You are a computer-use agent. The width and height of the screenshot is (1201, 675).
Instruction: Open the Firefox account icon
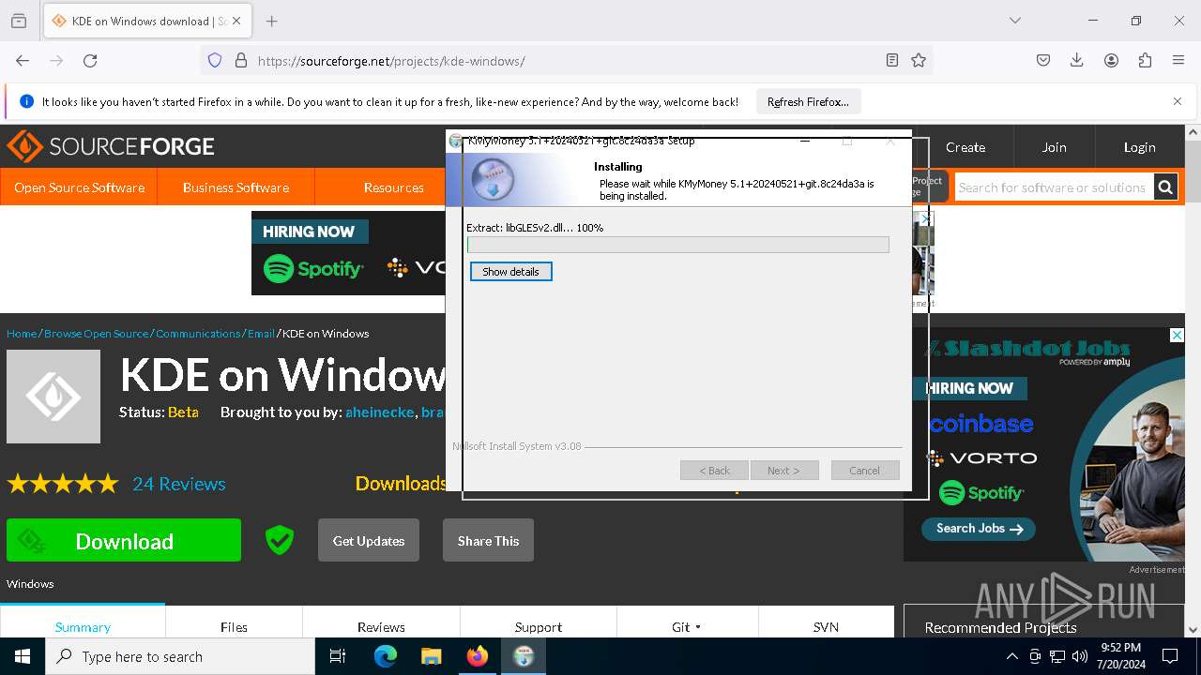click(1111, 60)
